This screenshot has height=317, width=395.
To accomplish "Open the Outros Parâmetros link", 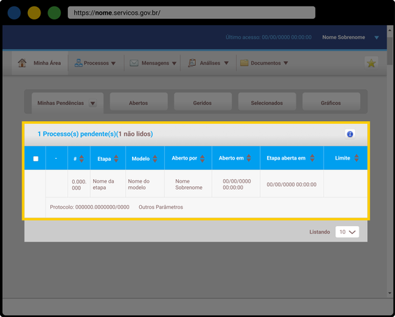I will tap(161, 207).
